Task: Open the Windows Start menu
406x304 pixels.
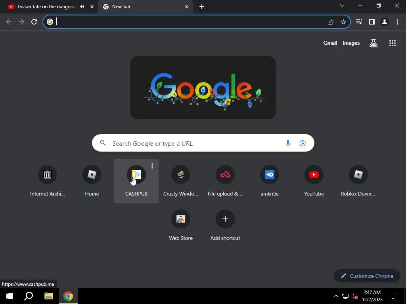Action: 10,296
